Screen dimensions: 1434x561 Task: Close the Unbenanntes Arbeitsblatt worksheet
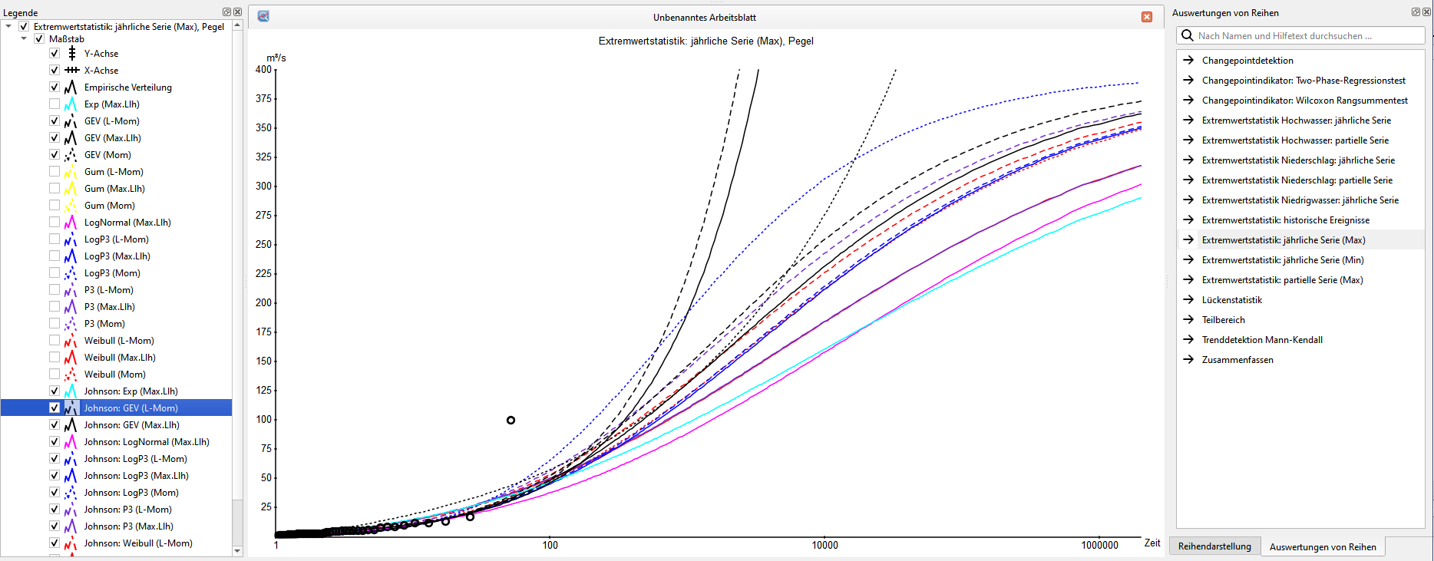point(1147,17)
